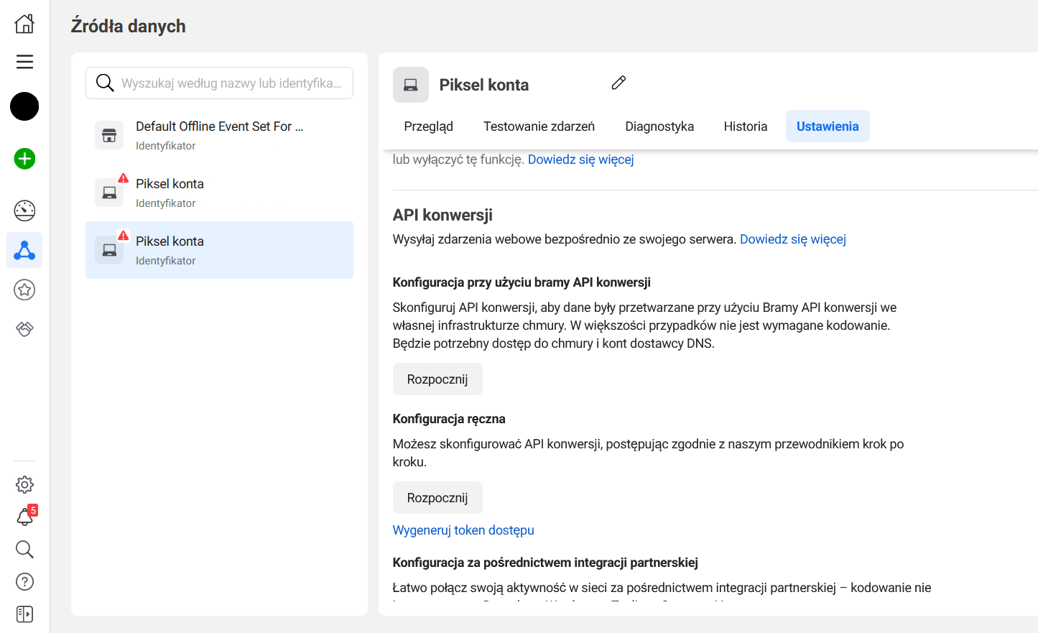
Task: Click the Wygeneruj token dostępu link
Action: (463, 530)
